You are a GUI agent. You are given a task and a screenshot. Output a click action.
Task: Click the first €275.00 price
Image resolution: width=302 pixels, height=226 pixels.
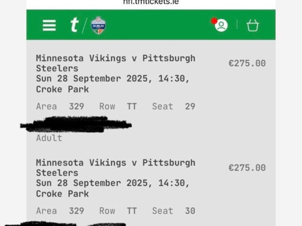pyautogui.click(x=247, y=63)
